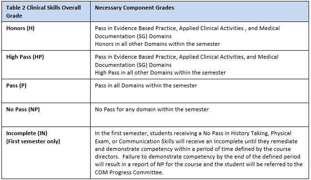Click the 'Table 2 Clinical Skills Overall Grade' header
The width and height of the screenshot is (311, 180).
point(43,11)
